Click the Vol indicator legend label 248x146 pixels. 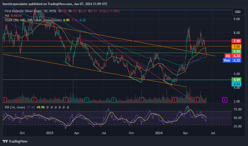click(x=7, y=15)
